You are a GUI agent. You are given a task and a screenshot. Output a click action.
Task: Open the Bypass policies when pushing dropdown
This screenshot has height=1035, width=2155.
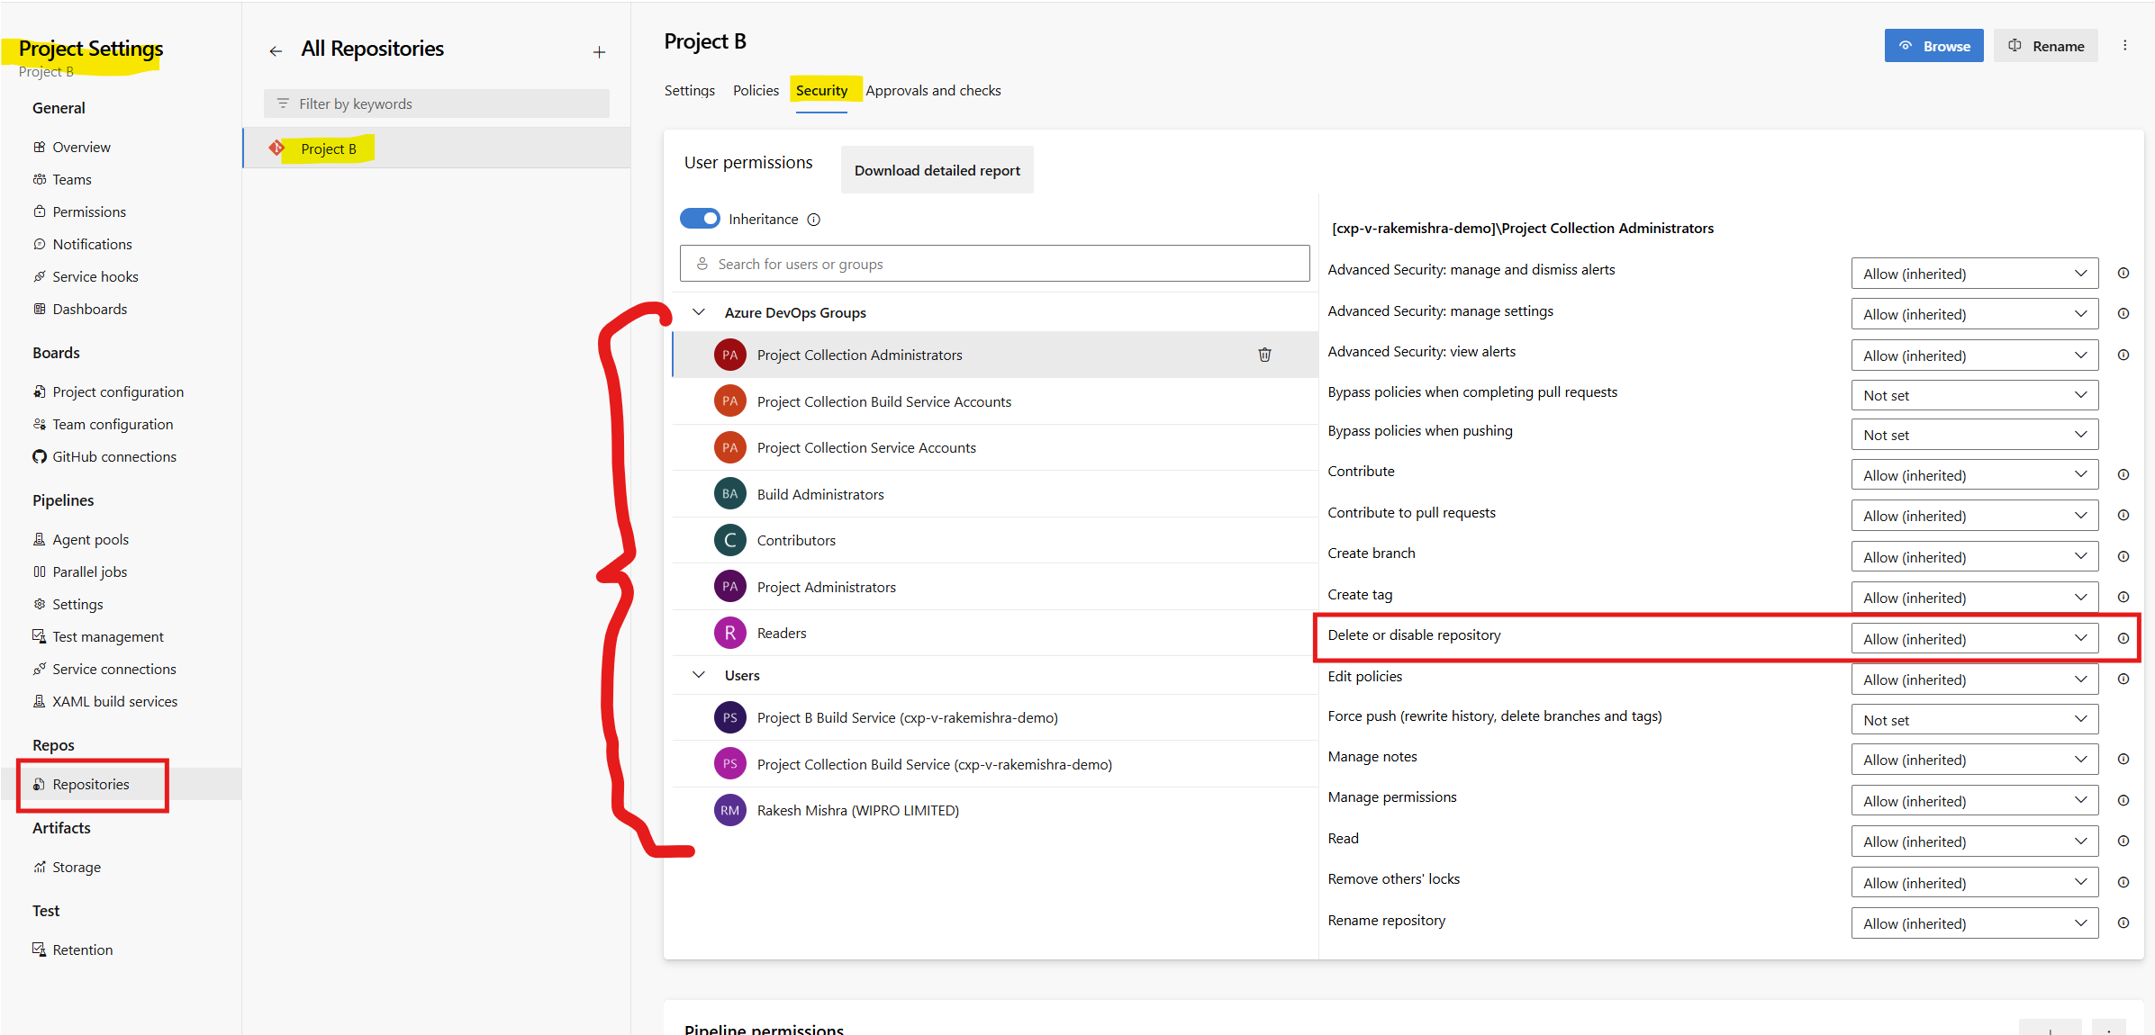click(x=1974, y=435)
